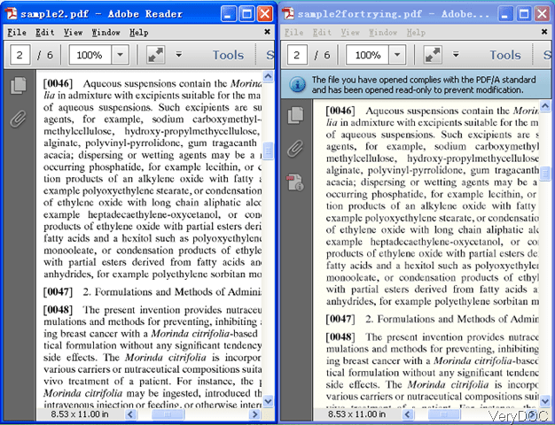Click Adobe PDF icon in sample2fortrying.pdf title bar

tap(288, 13)
